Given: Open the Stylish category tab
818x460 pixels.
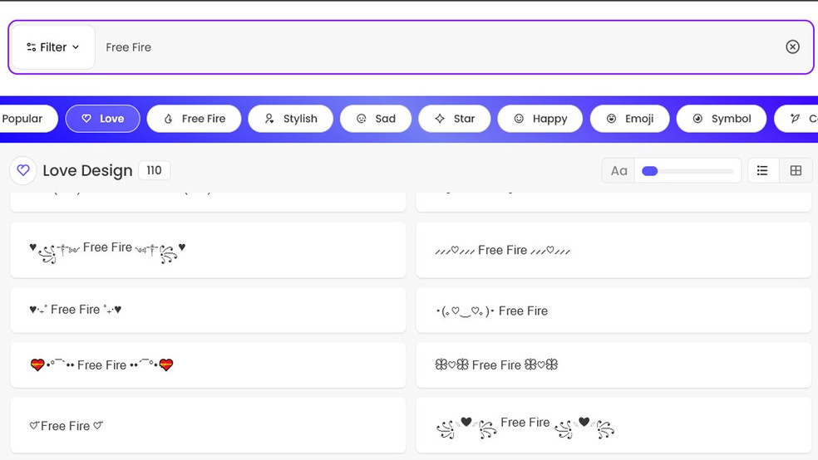Looking at the screenshot, I should [290, 119].
